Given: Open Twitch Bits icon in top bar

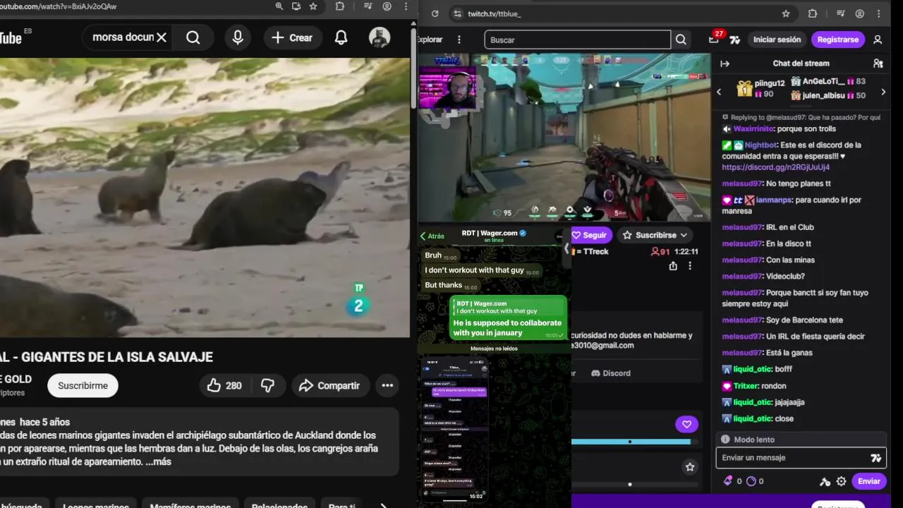Looking at the screenshot, I should click(x=735, y=40).
